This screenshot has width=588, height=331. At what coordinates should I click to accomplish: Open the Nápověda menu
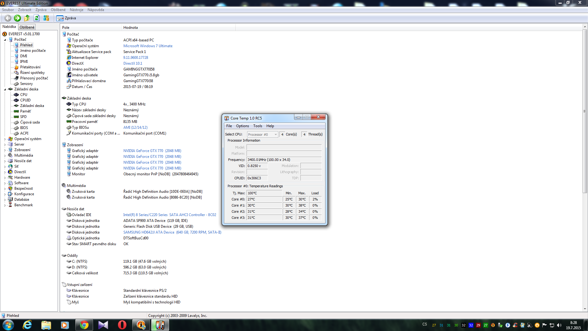(96, 10)
